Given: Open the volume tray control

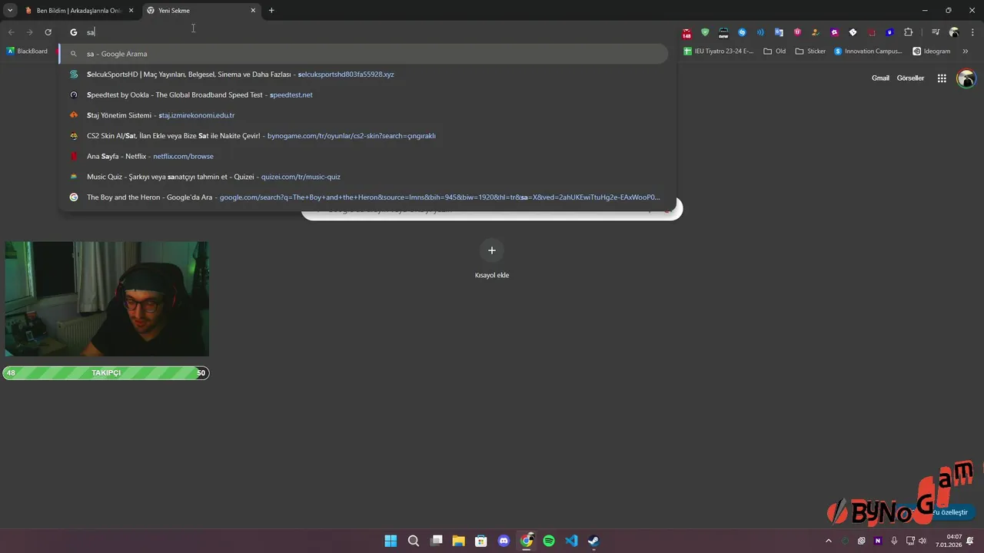Looking at the screenshot, I should click(922, 541).
